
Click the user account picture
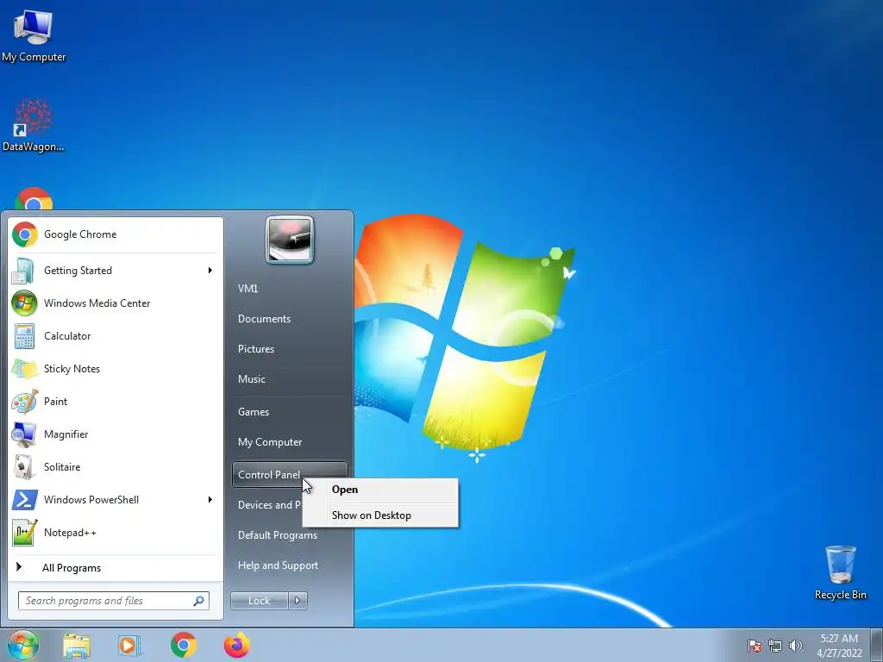[290, 240]
